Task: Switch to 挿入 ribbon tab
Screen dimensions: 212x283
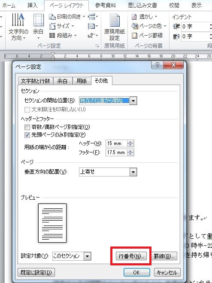Action: tap(32, 6)
